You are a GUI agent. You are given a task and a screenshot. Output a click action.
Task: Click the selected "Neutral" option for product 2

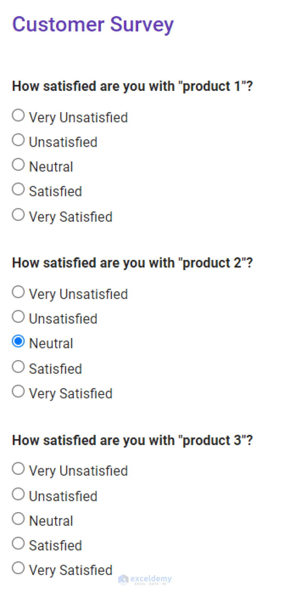point(18,341)
